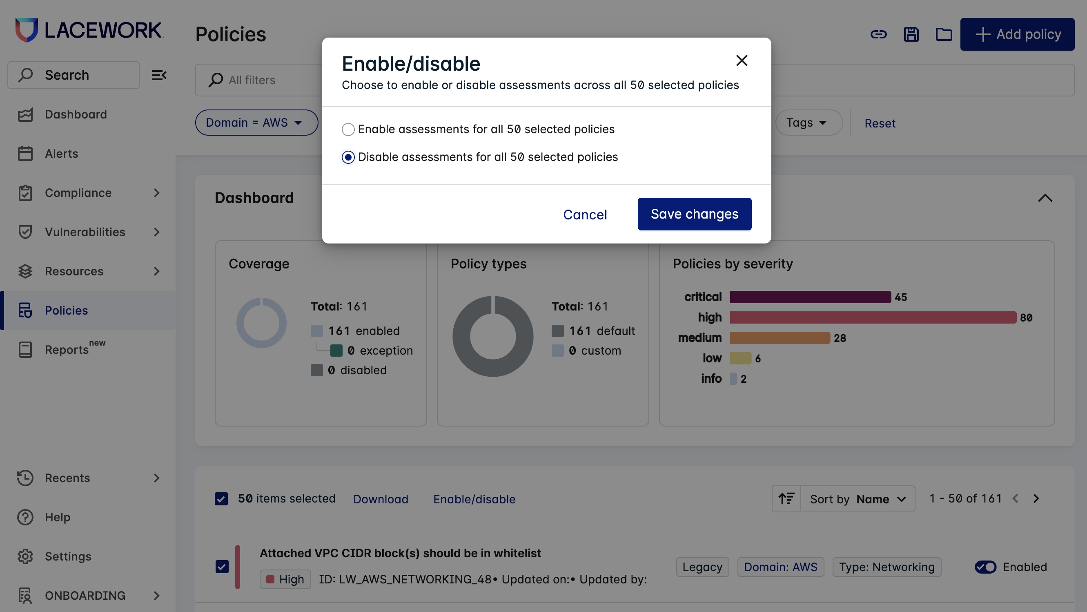Viewport: 1087px width, 612px height.
Task: Expand the Tags dropdown
Action: tap(808, 123)
